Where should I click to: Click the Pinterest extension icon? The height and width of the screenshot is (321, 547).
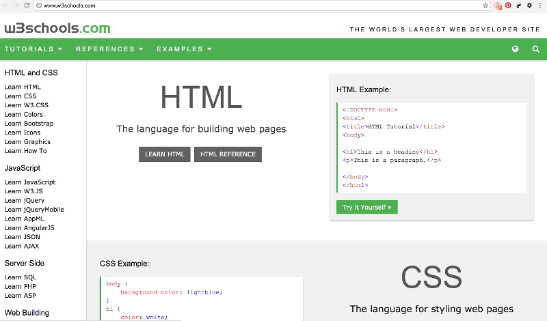[508, 5]
